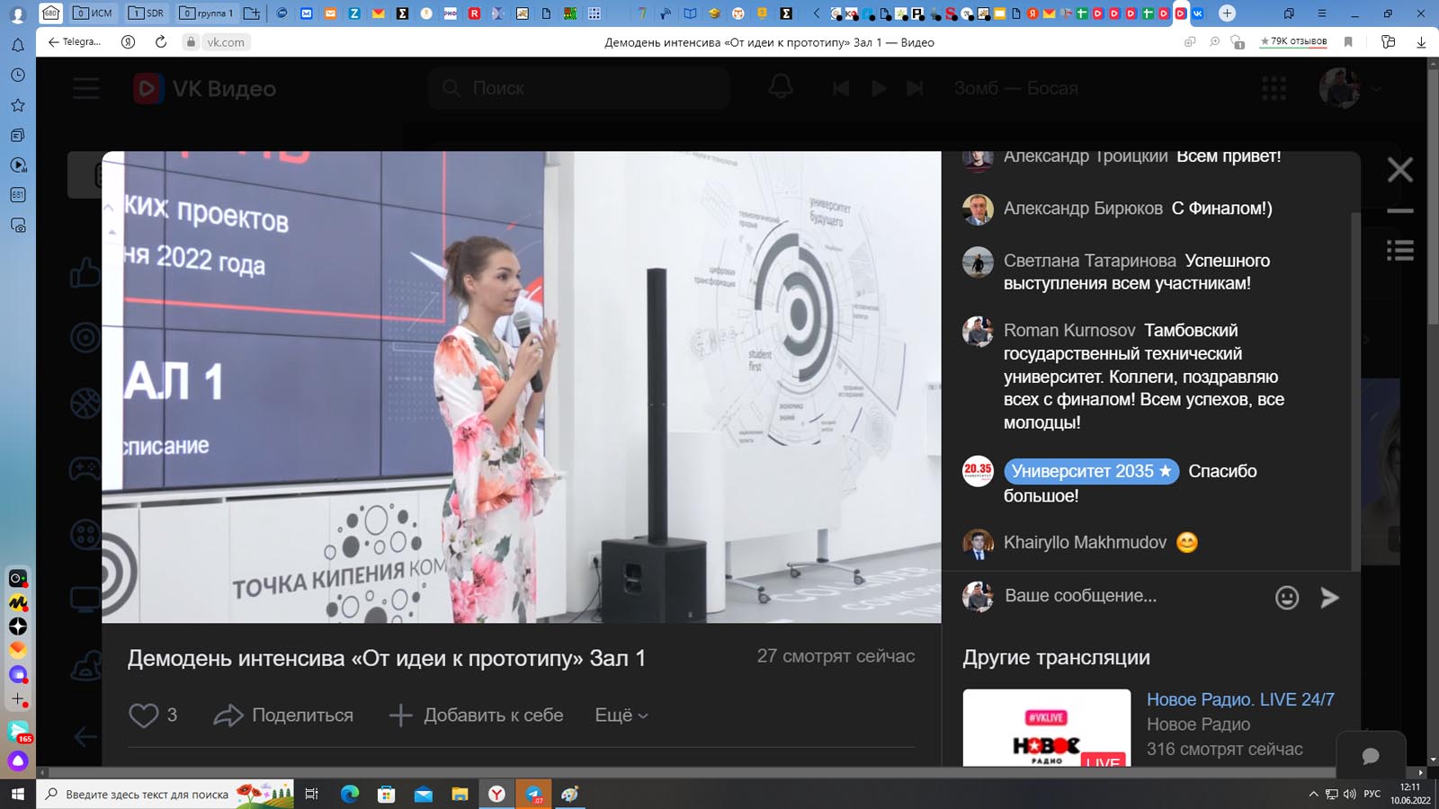Click the VK Поиск search field
The width and height of the screenshot is (1439, 809).
pyautogui.click(x=578, y=88)
